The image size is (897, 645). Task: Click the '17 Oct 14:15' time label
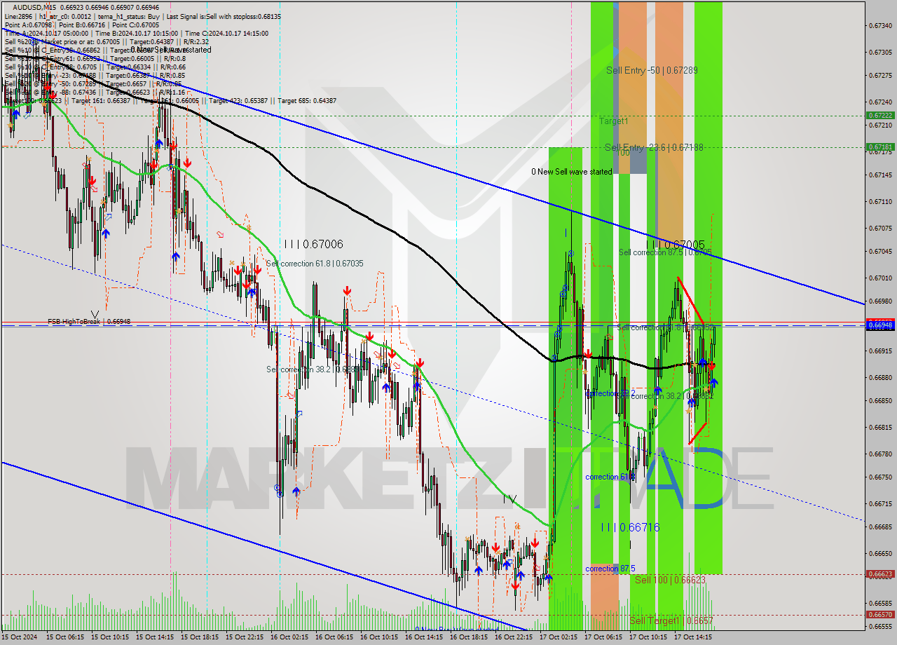pos(693,637)
